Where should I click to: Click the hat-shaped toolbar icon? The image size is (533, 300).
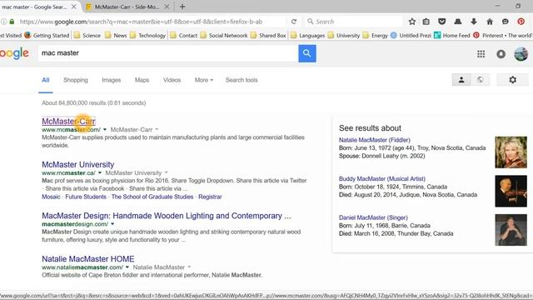(457, 22)
